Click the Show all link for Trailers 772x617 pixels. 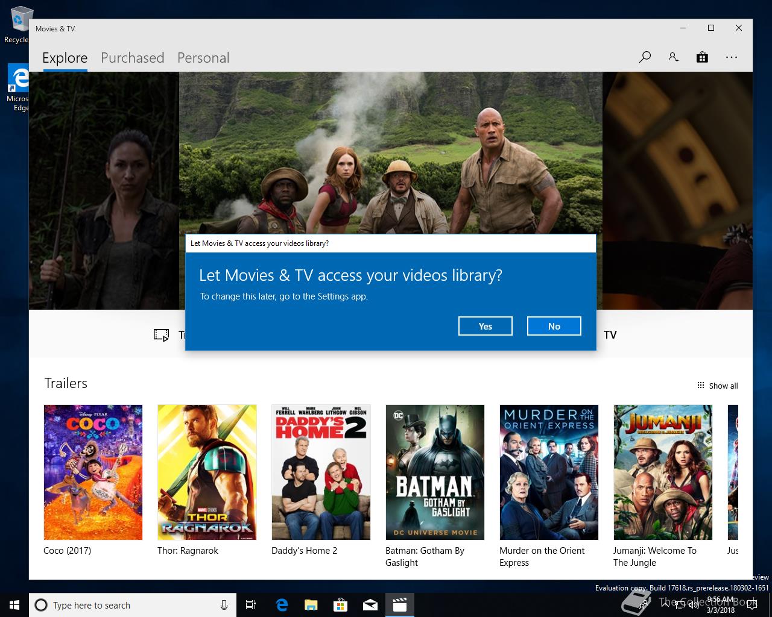click(x=723, y=386)
